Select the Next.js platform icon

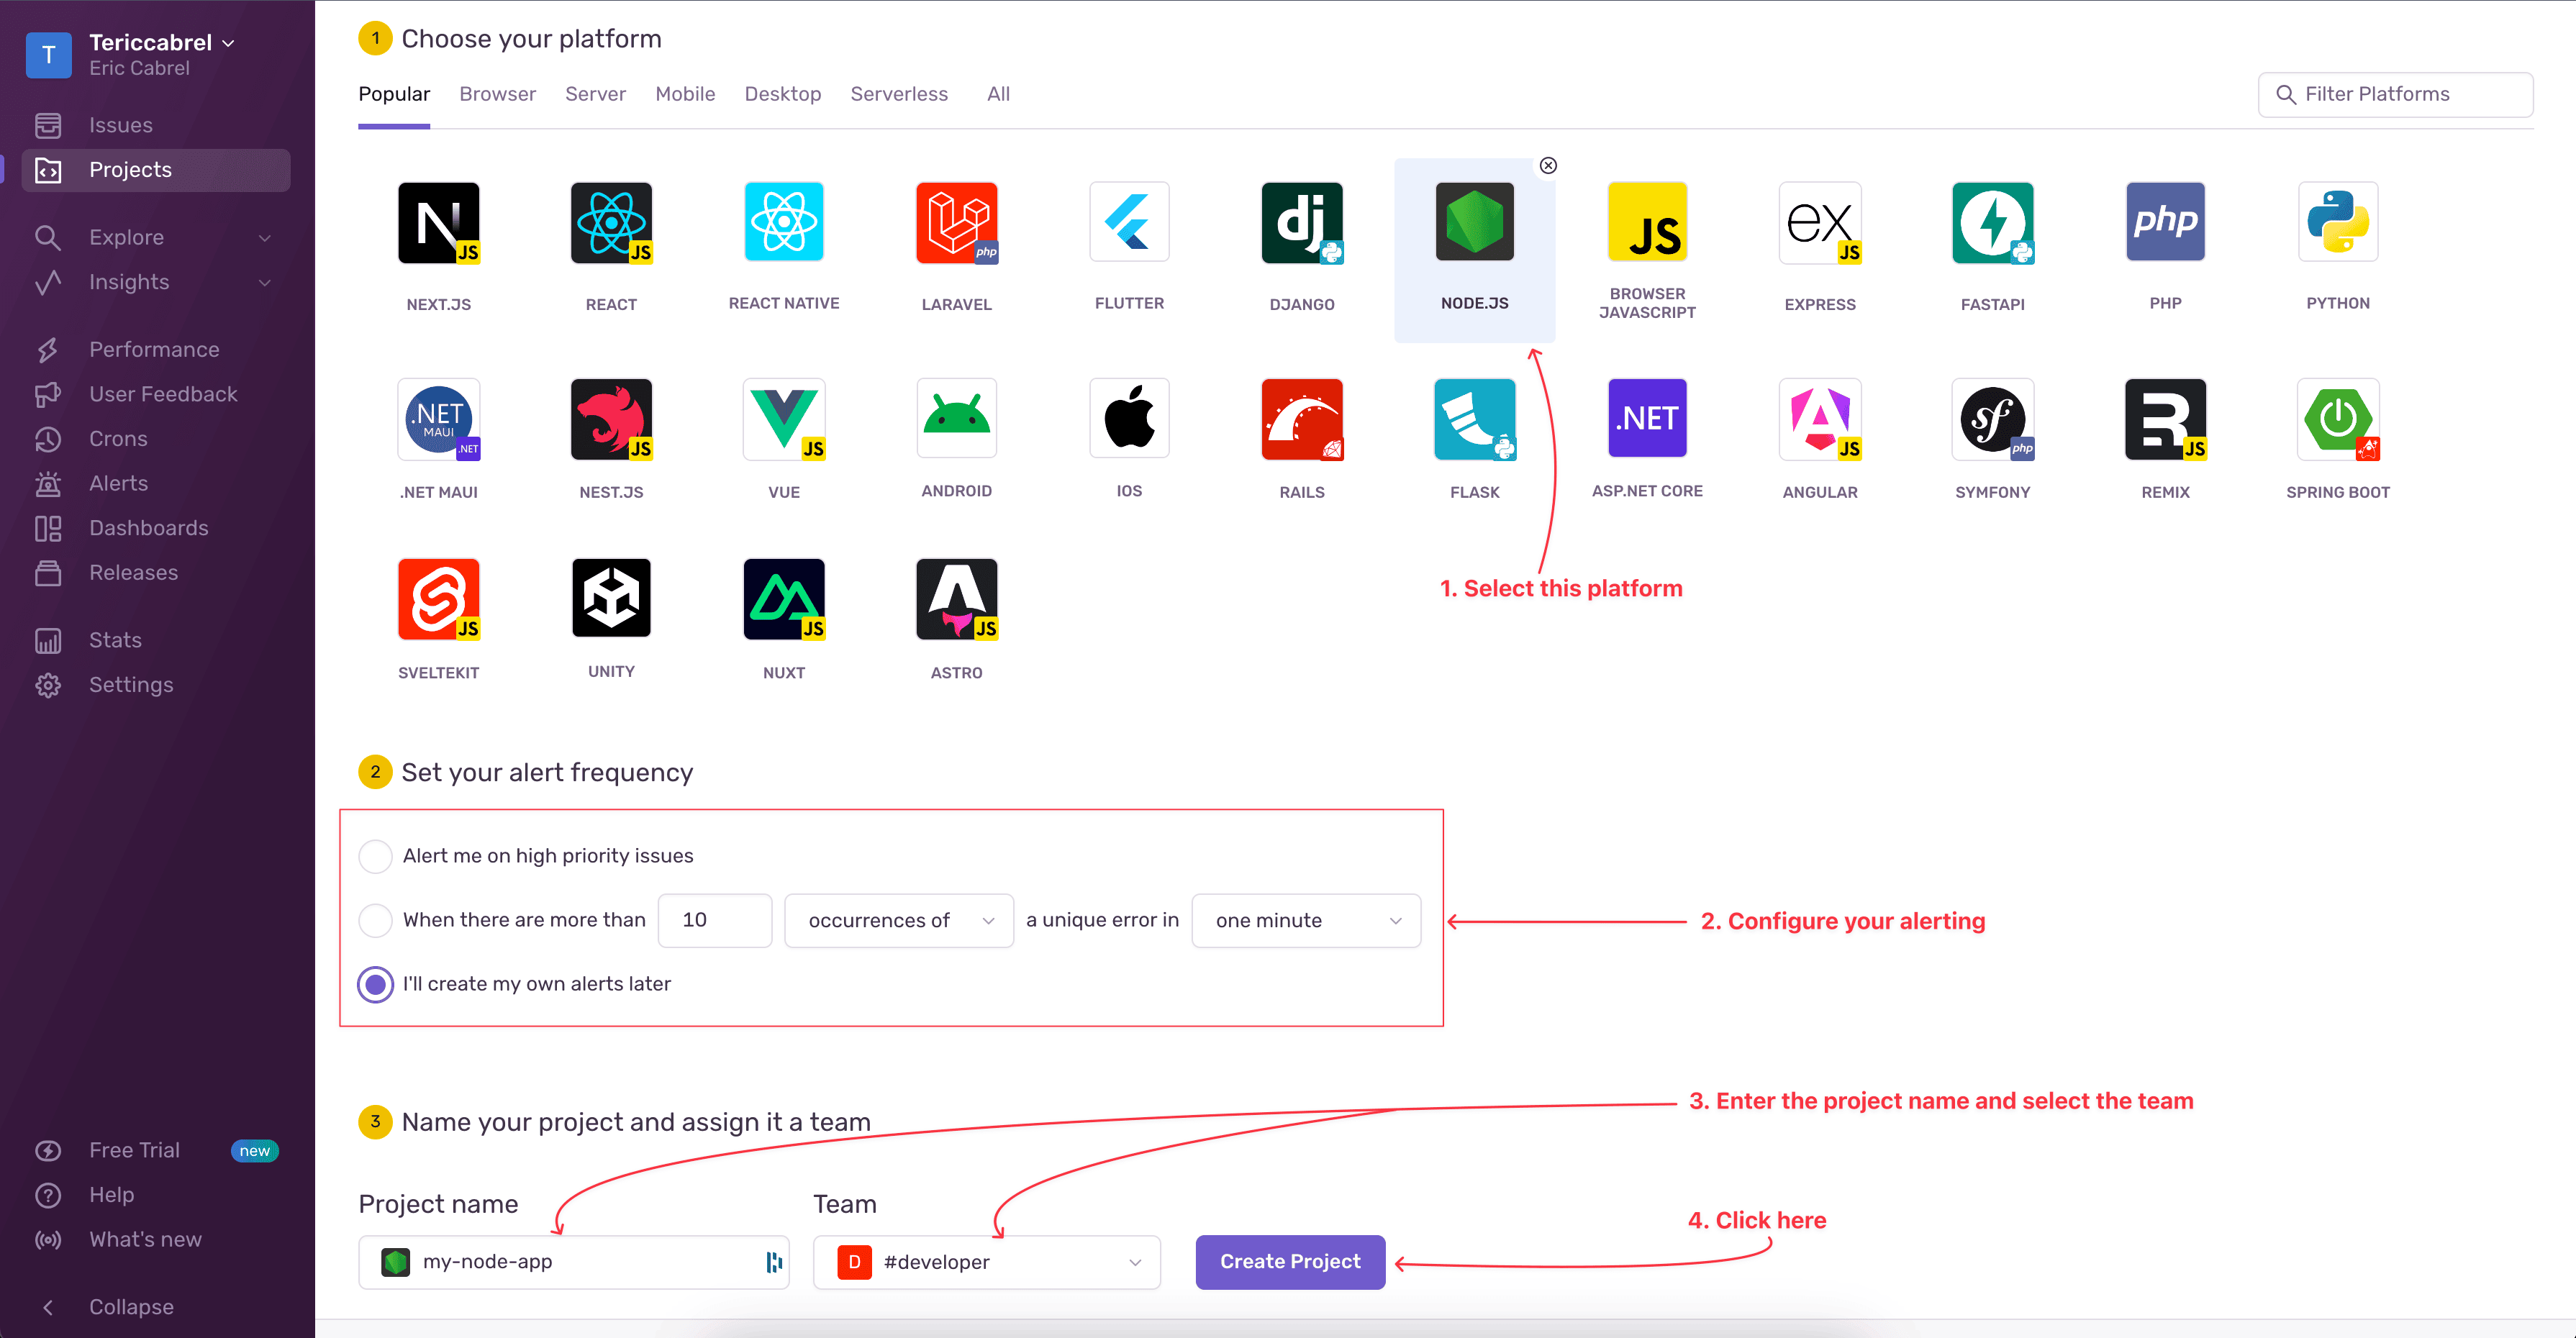tap(438, 222)
